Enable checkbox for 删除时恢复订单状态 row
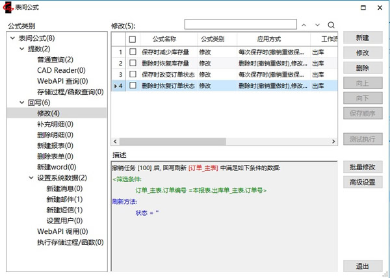The width and height of the screenshot is (390, 278). pyautogui.click(x=133, y=85)
